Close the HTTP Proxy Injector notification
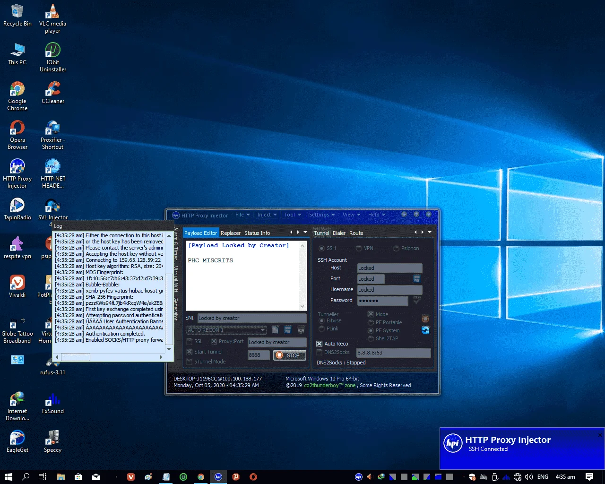Image resolution: width=605 pixels, height=484 pixels. (x=600, y=435)
